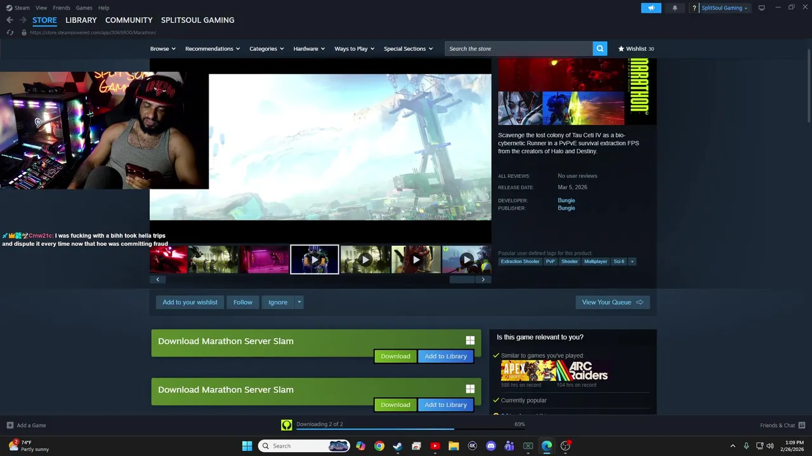The width and height of the screenshot is (812, 456).
Task: Open the Bungie developer link
Action: click(x=566, y=200)
